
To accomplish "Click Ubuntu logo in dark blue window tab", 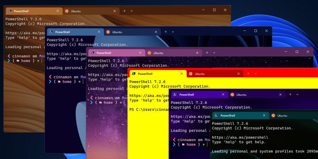I will (108, 32).
